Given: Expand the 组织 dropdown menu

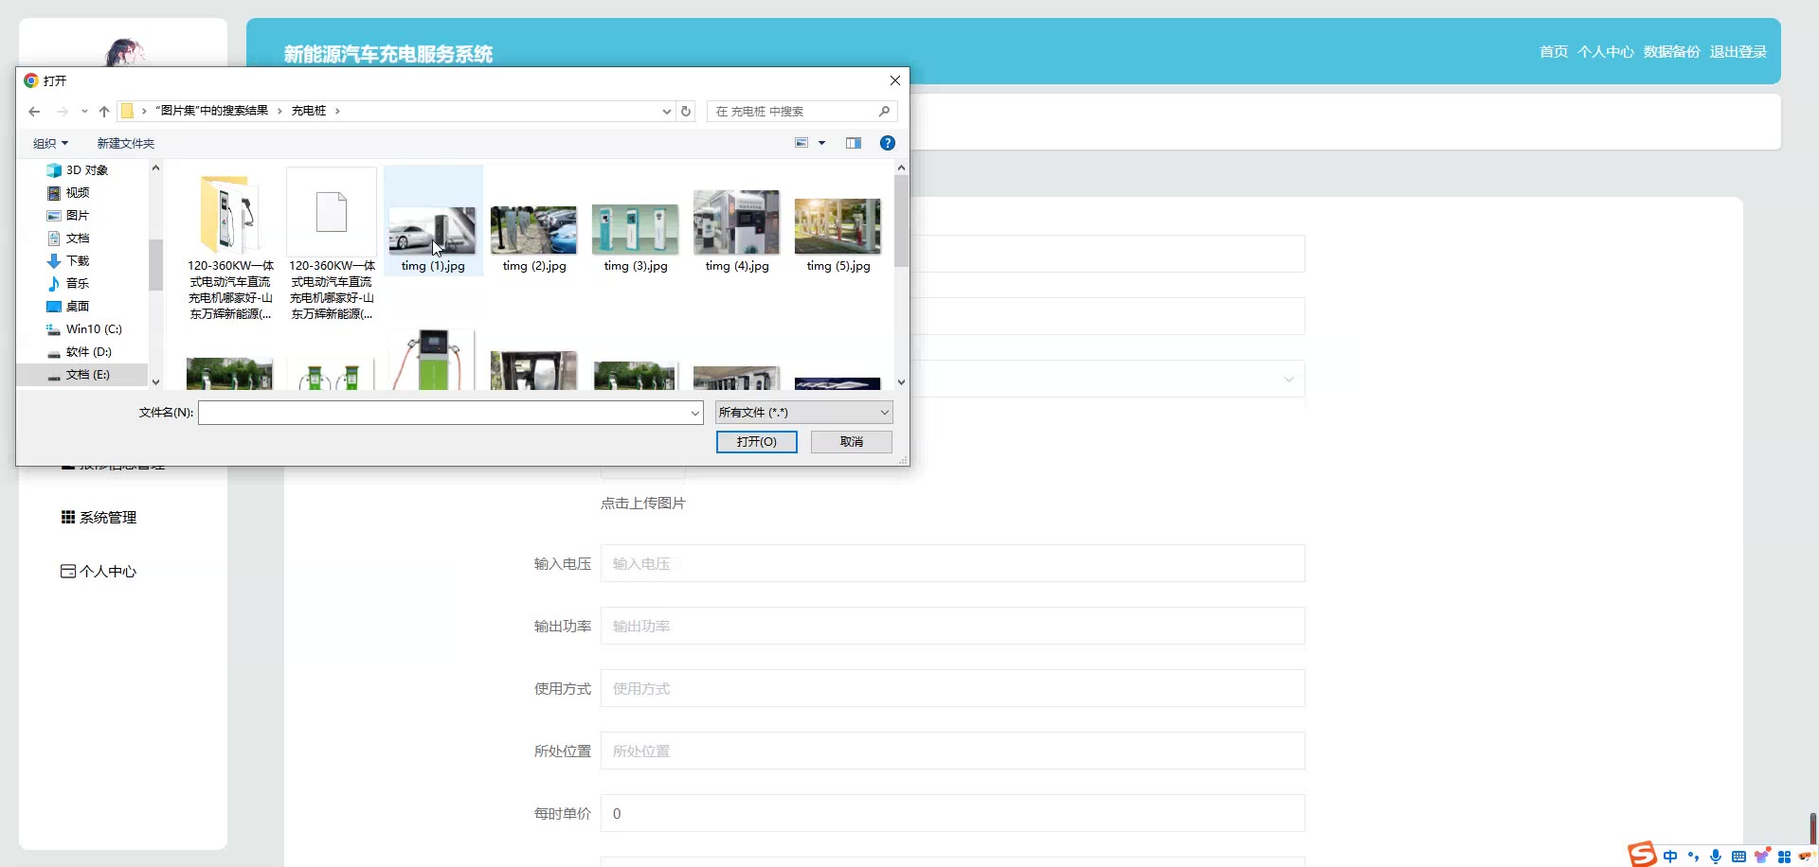Looking at the screenshot, I should (x=50, y=144).
